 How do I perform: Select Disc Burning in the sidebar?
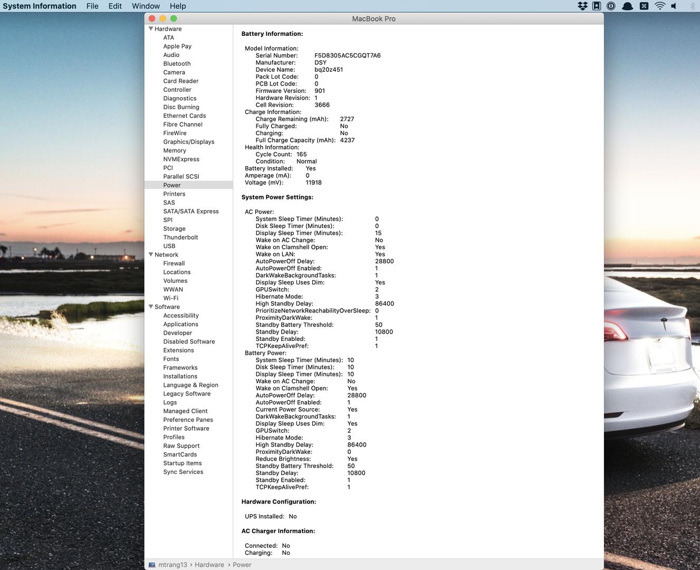point(181,107)
